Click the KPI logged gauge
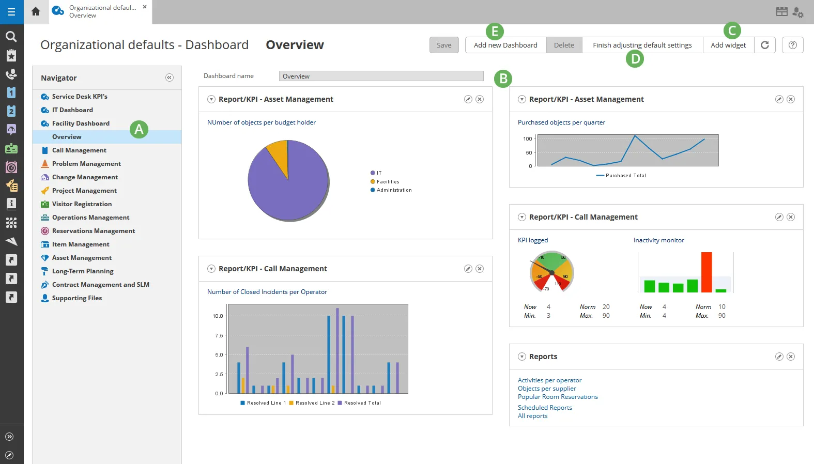This screenshot has height=464, width=814. tap(551, 271)
